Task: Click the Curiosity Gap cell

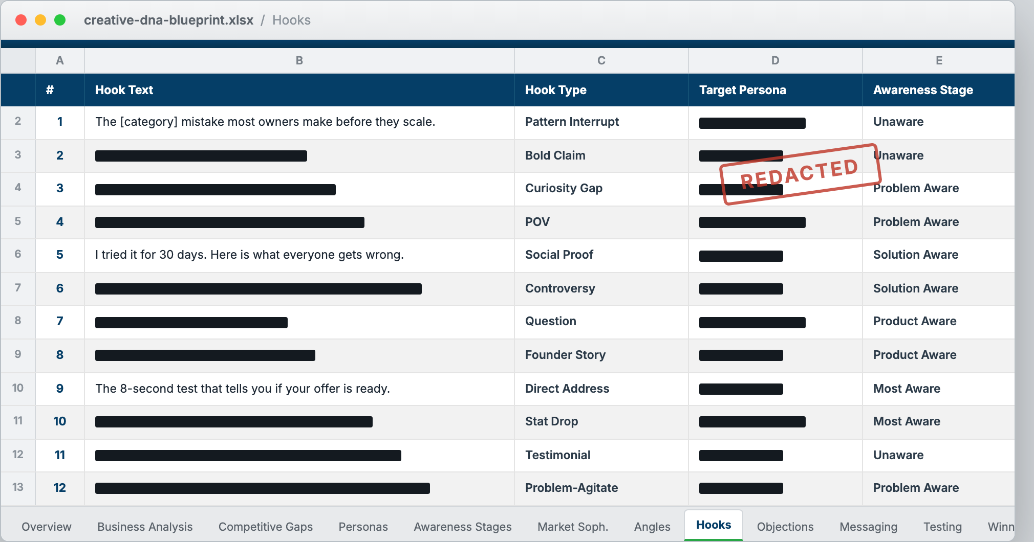Action: tap(601, 188)
